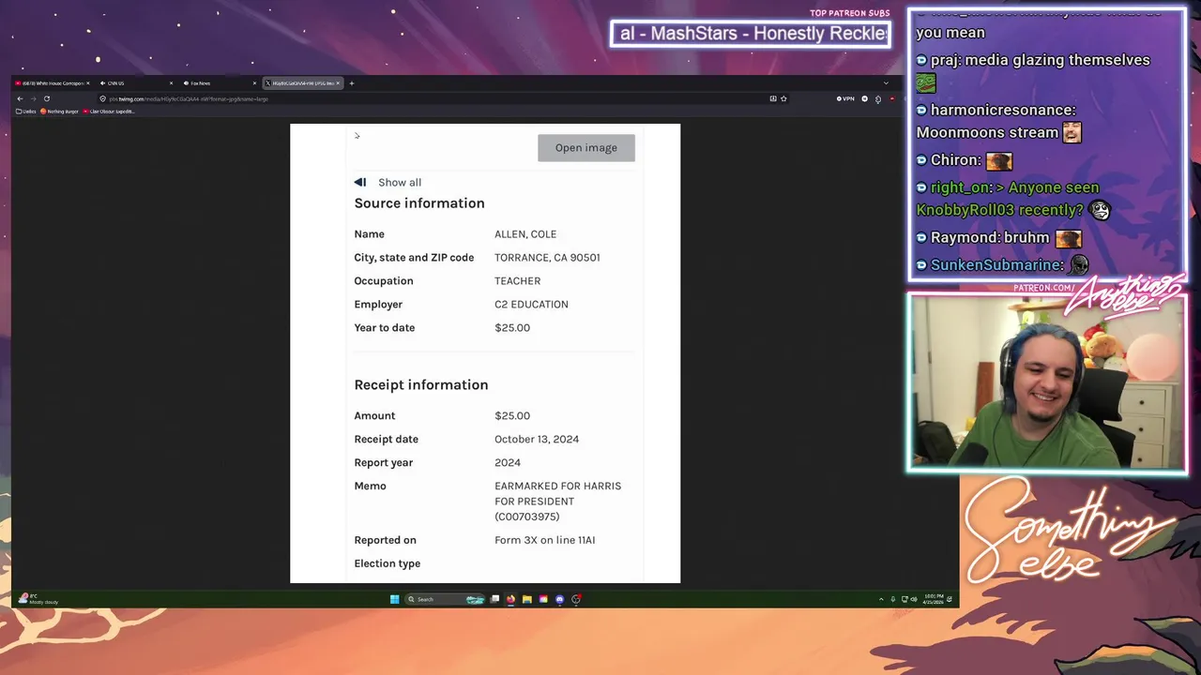Open the OBS taskbar icon
The height and width of the screenshot is (675, 1201).
576,599
